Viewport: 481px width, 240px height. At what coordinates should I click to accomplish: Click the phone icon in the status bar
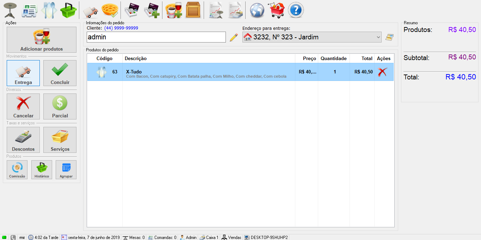coord(13,238)
